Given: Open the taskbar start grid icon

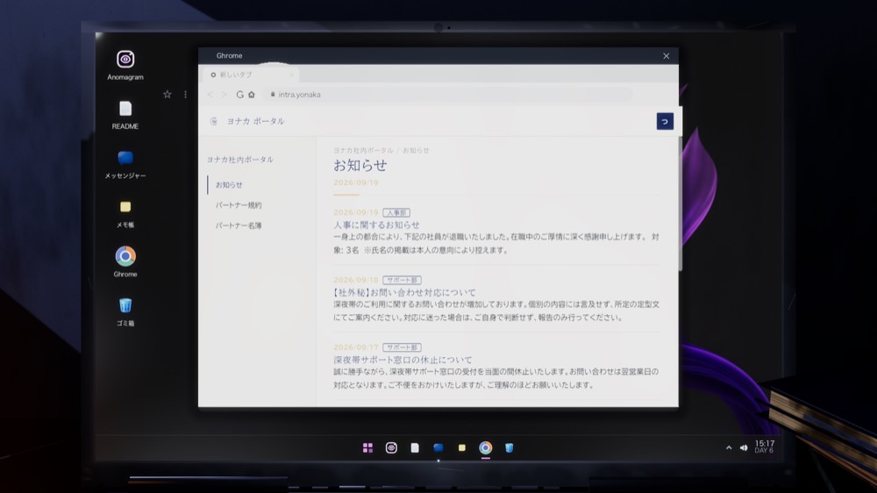Looking at the screenshot, I should coord(367,447).
